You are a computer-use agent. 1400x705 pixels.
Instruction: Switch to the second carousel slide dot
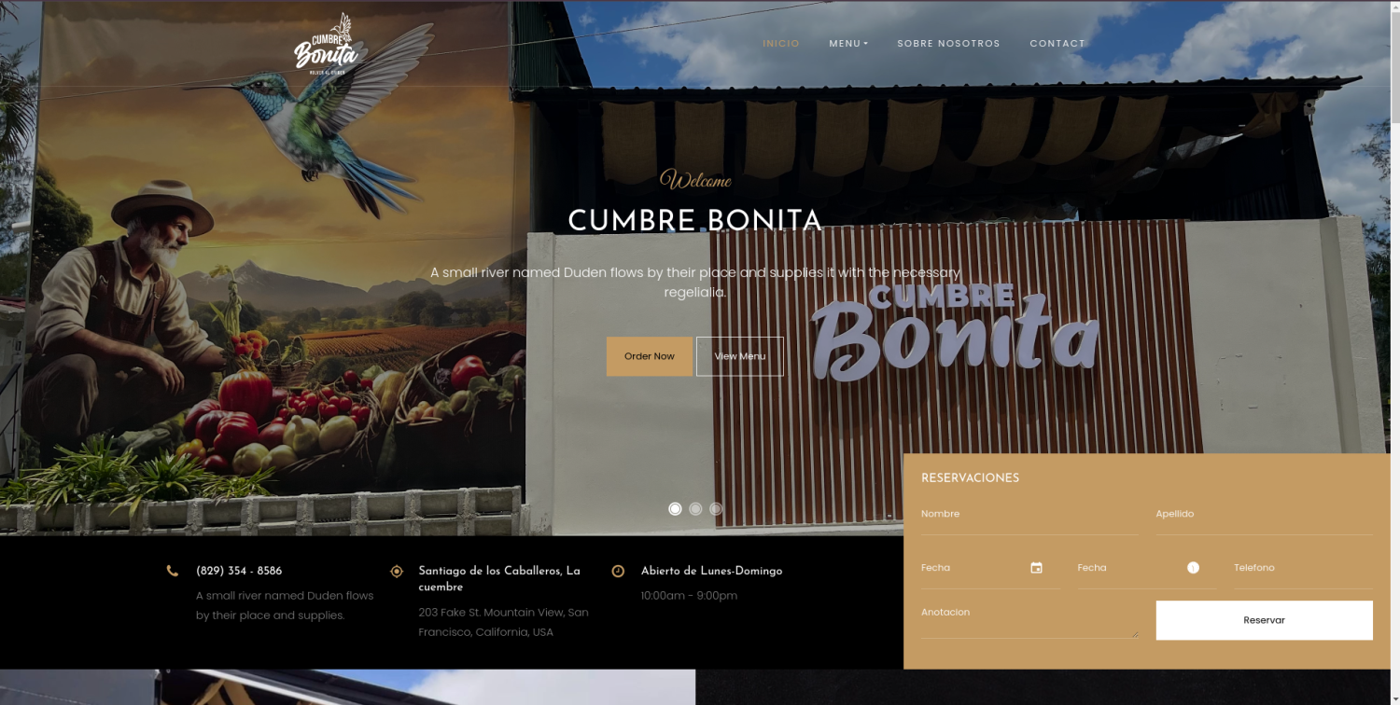tap(695, 508)
